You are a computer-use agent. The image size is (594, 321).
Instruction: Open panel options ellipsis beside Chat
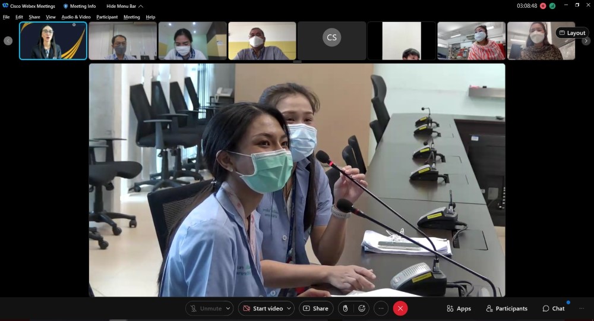pos(582,309)
